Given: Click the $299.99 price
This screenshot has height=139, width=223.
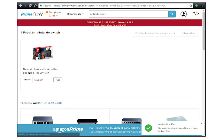Looking at the screenshot, I should pos(38,80).
